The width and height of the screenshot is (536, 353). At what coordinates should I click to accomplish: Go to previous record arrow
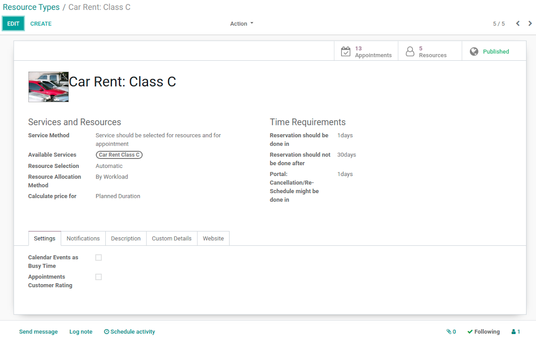click(x=518, y=24)
